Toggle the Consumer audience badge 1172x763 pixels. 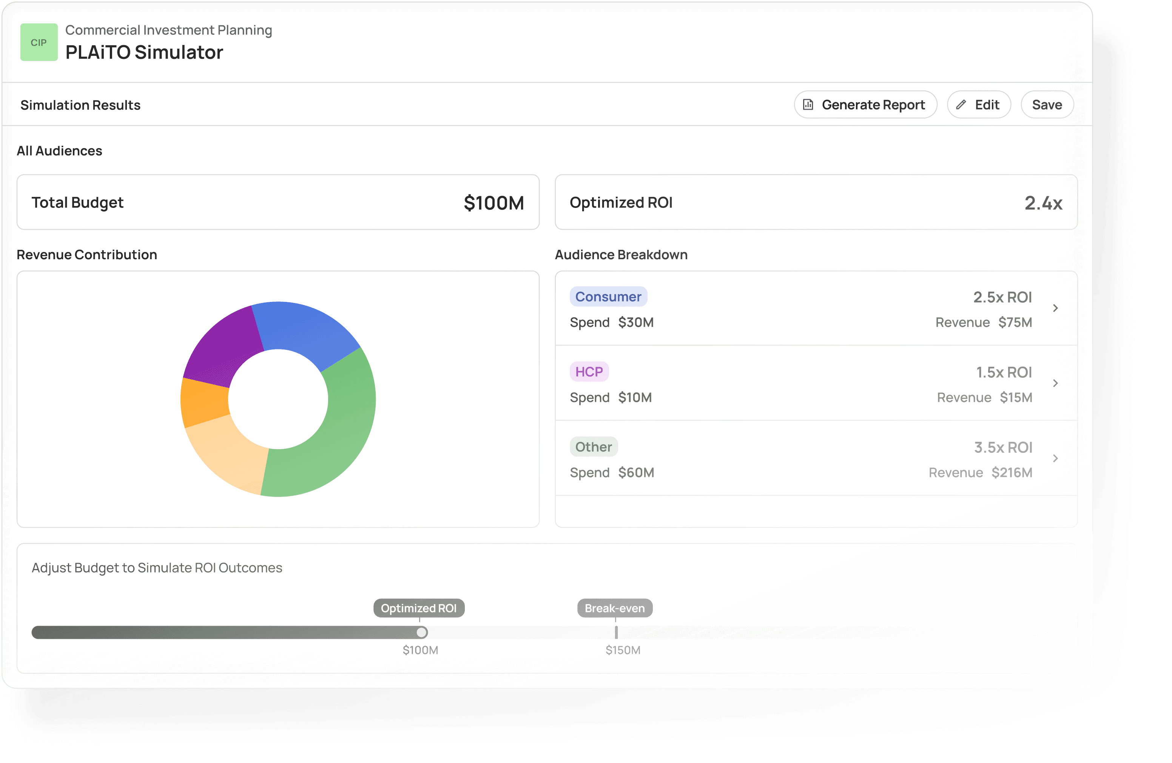click(609, 296)
